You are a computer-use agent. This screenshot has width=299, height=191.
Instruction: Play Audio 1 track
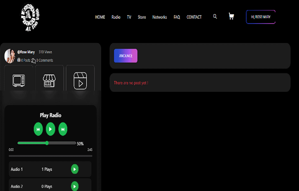coord(75,169)
